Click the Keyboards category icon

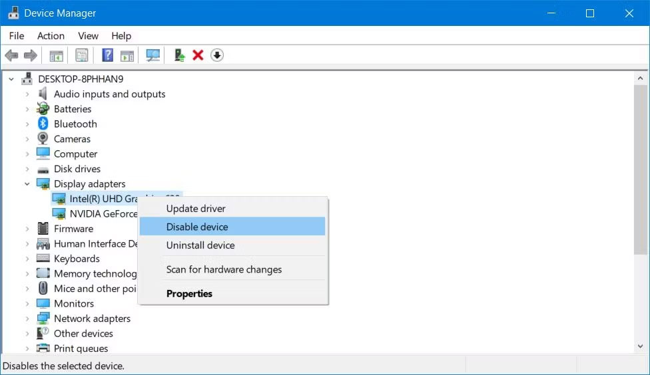point(43,258)
